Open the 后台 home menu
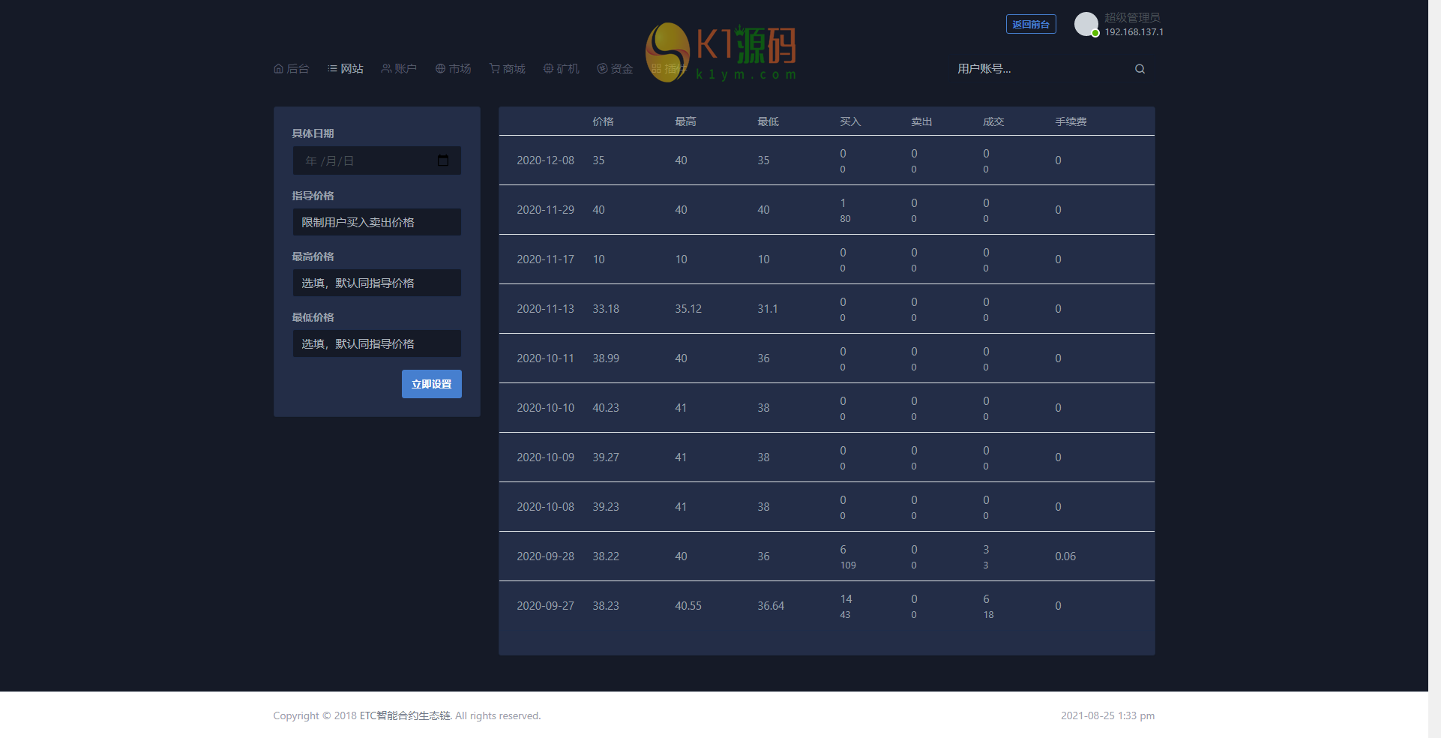 pyautogui.click(x=292, y=69)
